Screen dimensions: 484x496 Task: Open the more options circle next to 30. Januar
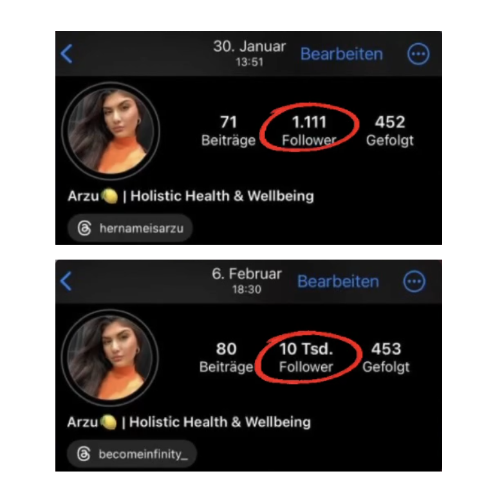(x=418, y=54)
